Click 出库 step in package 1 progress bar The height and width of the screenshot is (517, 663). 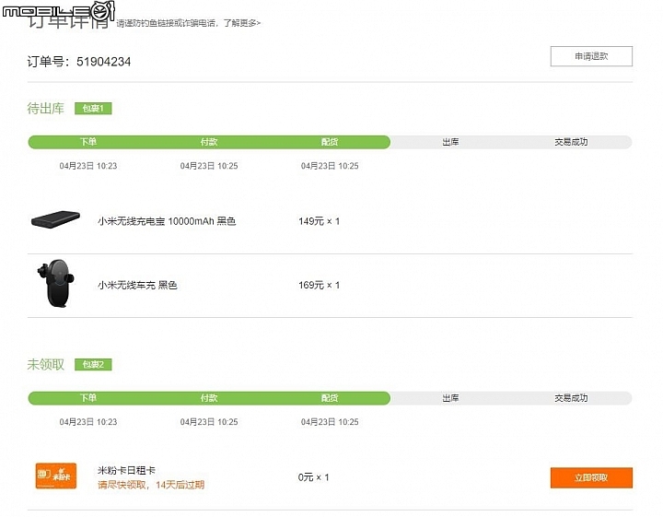pyautogui.click(x=450, y=142)
